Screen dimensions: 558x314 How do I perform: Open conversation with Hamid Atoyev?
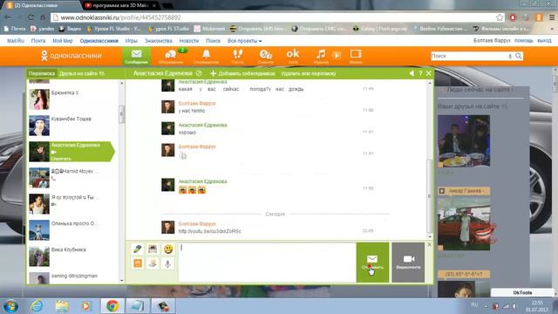coord(72,178)
